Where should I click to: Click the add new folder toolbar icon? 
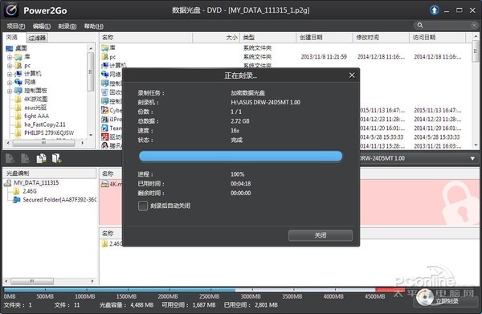tap(56, 158)
